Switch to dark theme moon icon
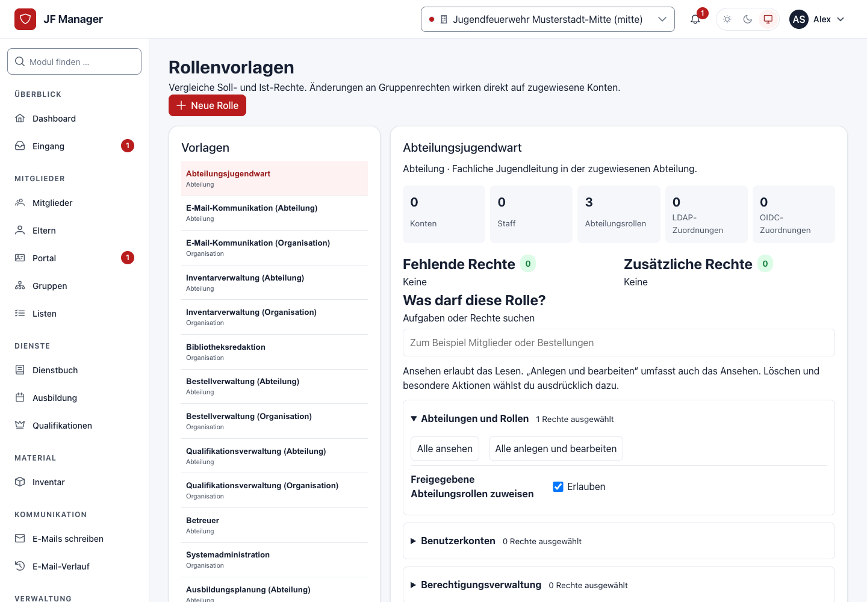 (x=748, y=19)
